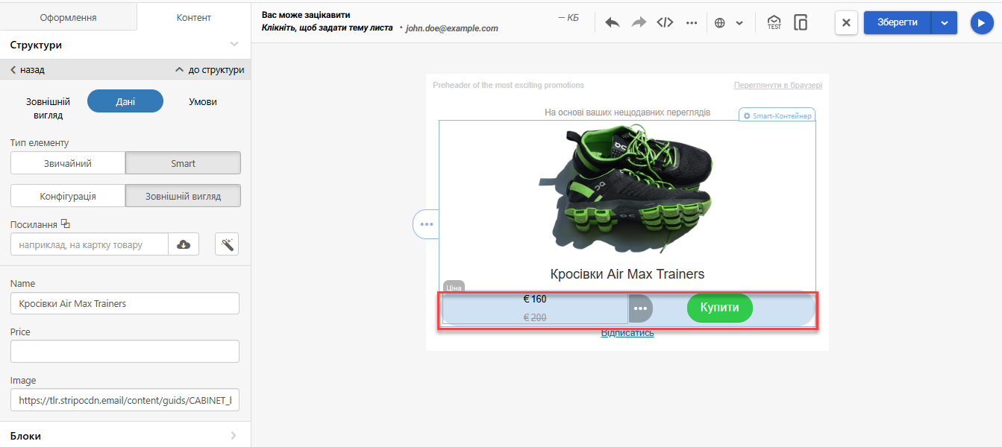Click into the Посилання link field

pos(90,244)
